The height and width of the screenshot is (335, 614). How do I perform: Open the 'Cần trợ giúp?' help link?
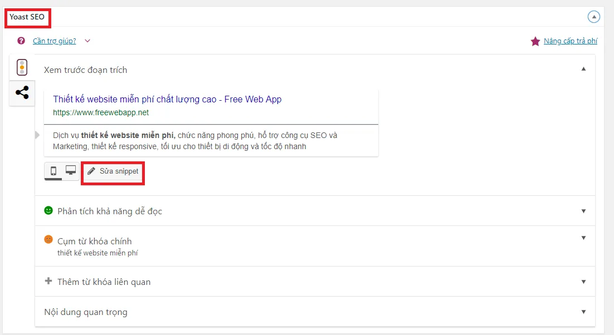(x=55, y=41)
